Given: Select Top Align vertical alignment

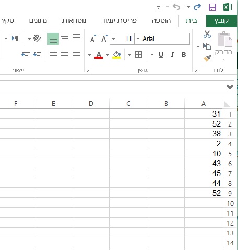Looking at the screenshot, I should coord(76,36).
